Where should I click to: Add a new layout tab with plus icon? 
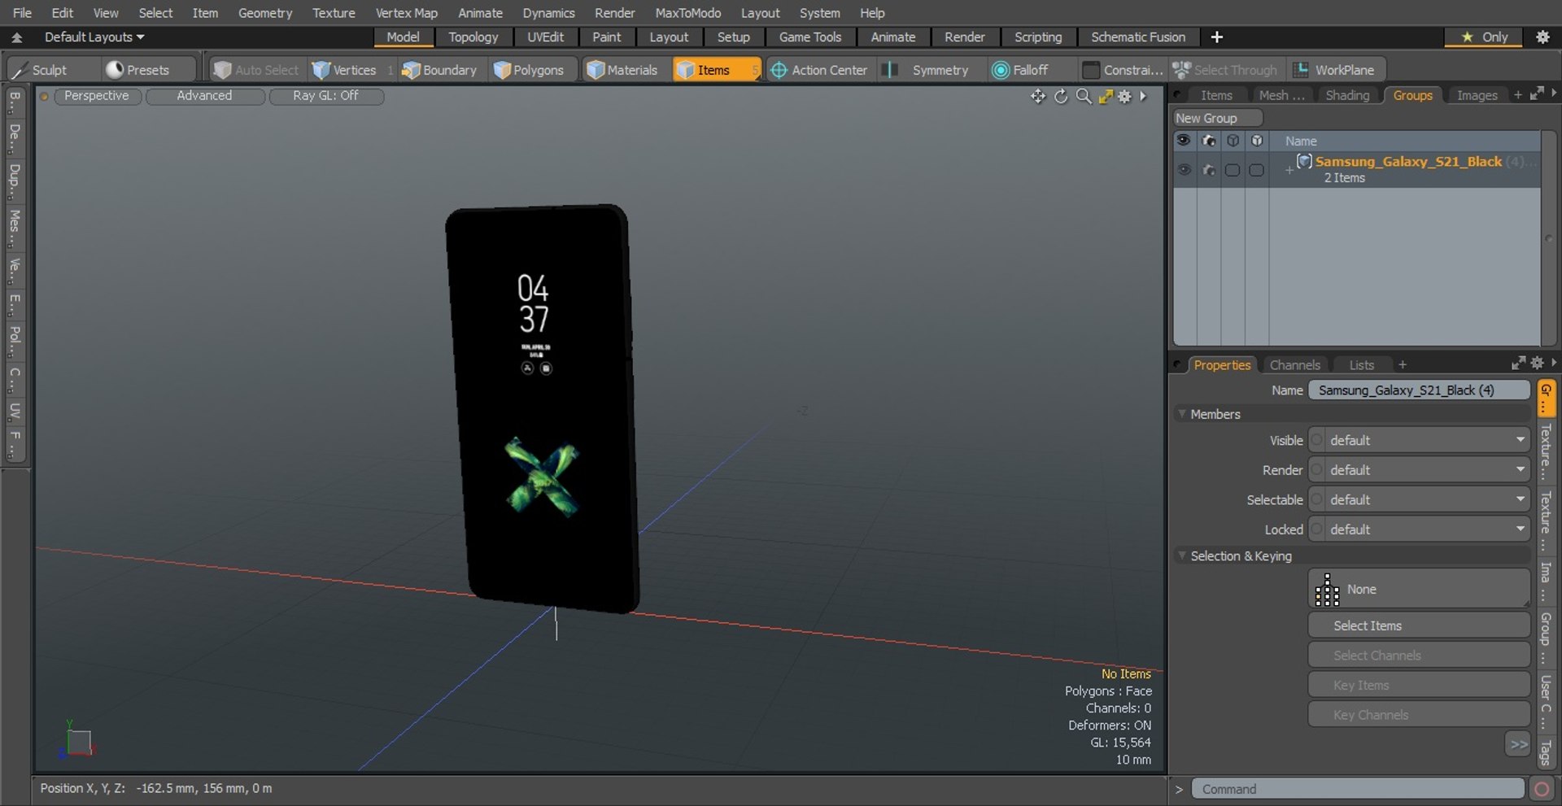1217,37
